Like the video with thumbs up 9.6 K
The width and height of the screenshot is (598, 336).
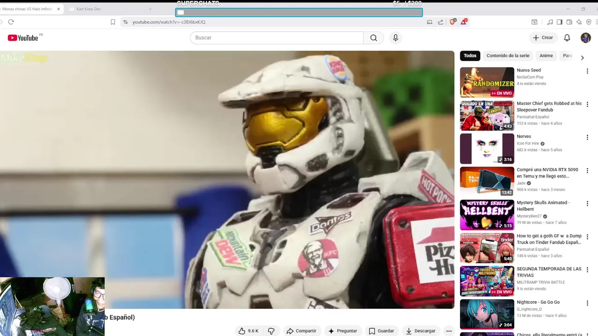249,331
